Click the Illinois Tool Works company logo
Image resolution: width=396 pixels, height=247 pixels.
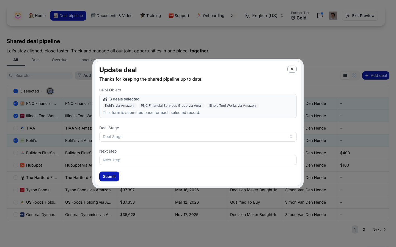click(22, 116)
